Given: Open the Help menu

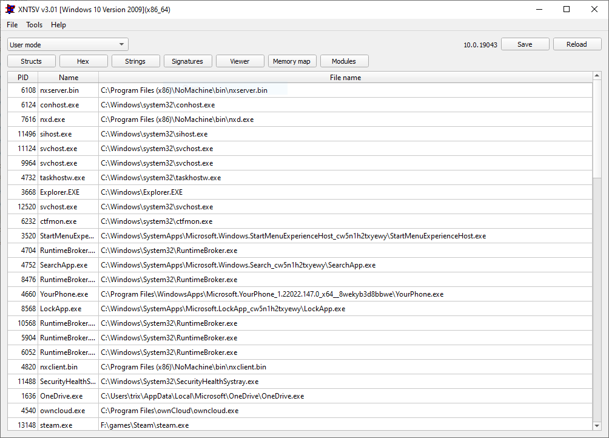Looking at the screenshot, I should (x=58, y=25).
